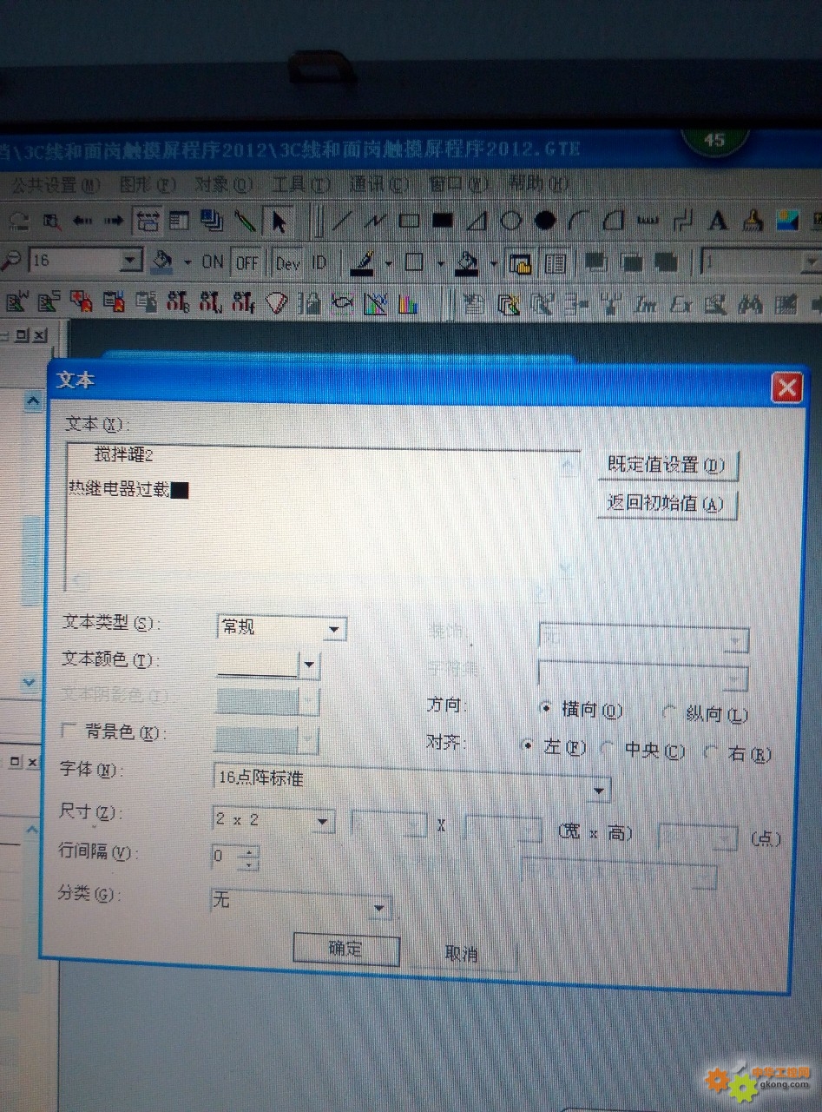Select the filled black rectangle tool
This screenshot has width=822, height=1112.
click(x=443, y=222)
